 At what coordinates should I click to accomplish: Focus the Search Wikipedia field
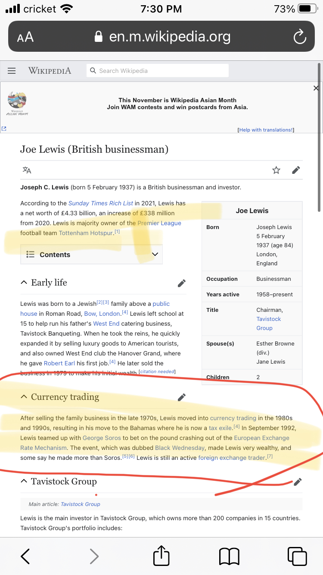(x=158, y=71)
